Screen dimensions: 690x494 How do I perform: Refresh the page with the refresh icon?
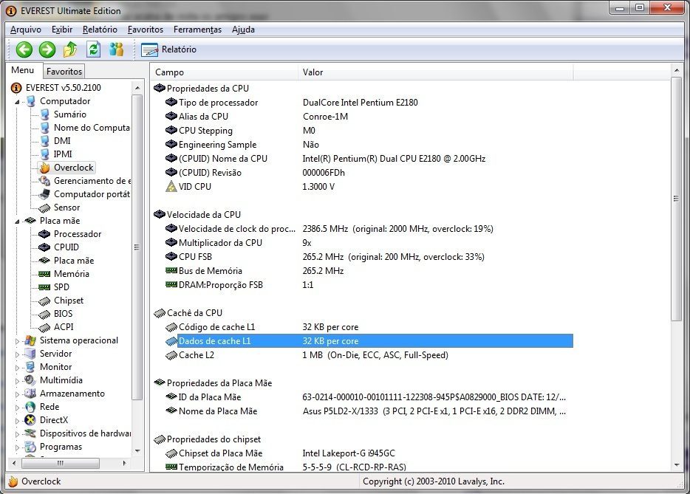(93, 49)
